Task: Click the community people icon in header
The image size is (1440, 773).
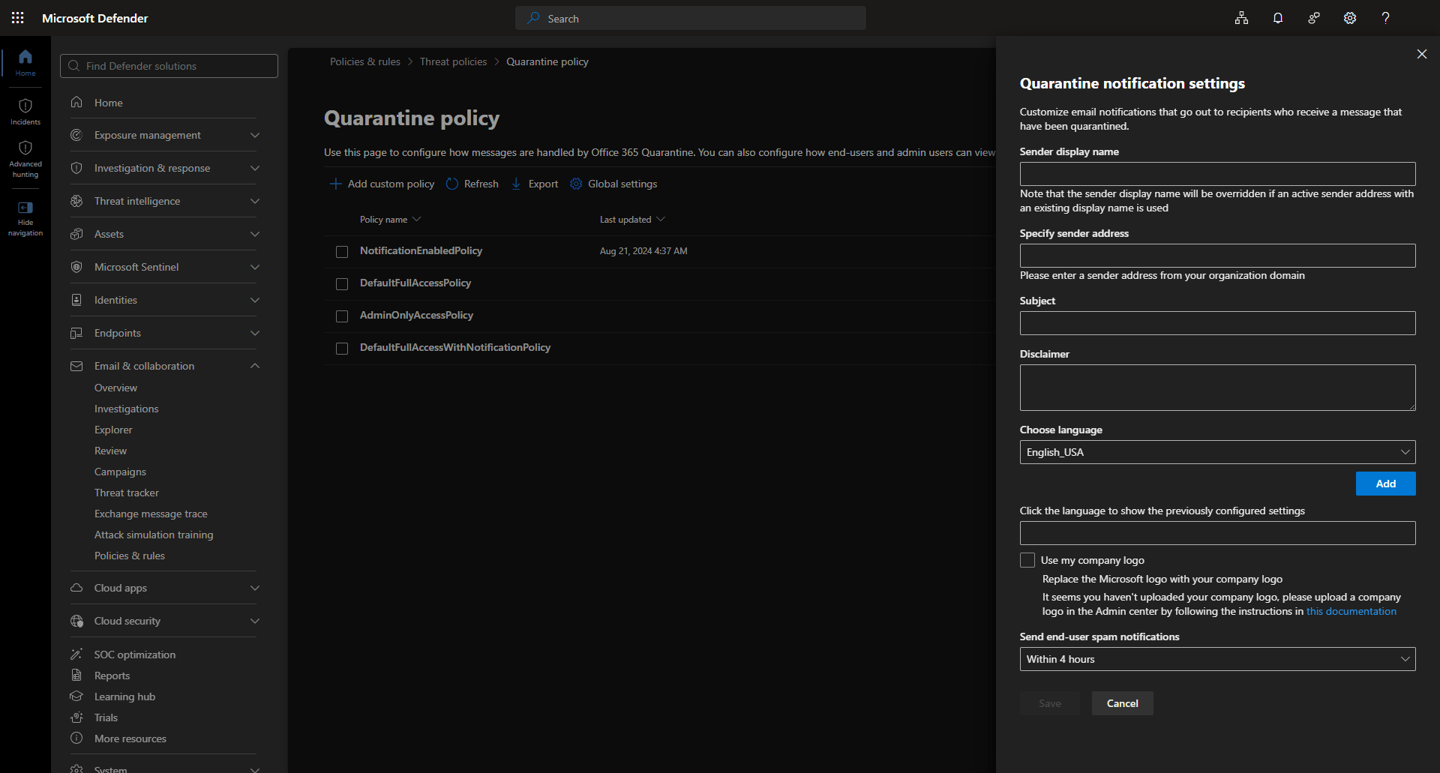Action: pos(1314,18)
